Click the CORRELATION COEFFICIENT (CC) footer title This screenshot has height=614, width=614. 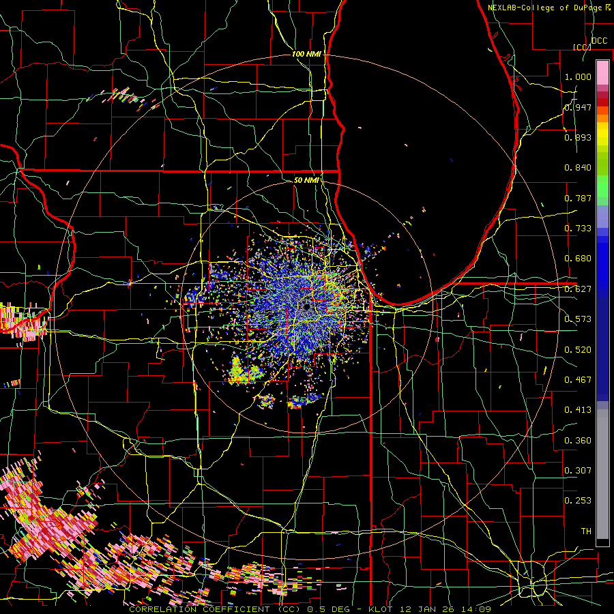point(215,609)
